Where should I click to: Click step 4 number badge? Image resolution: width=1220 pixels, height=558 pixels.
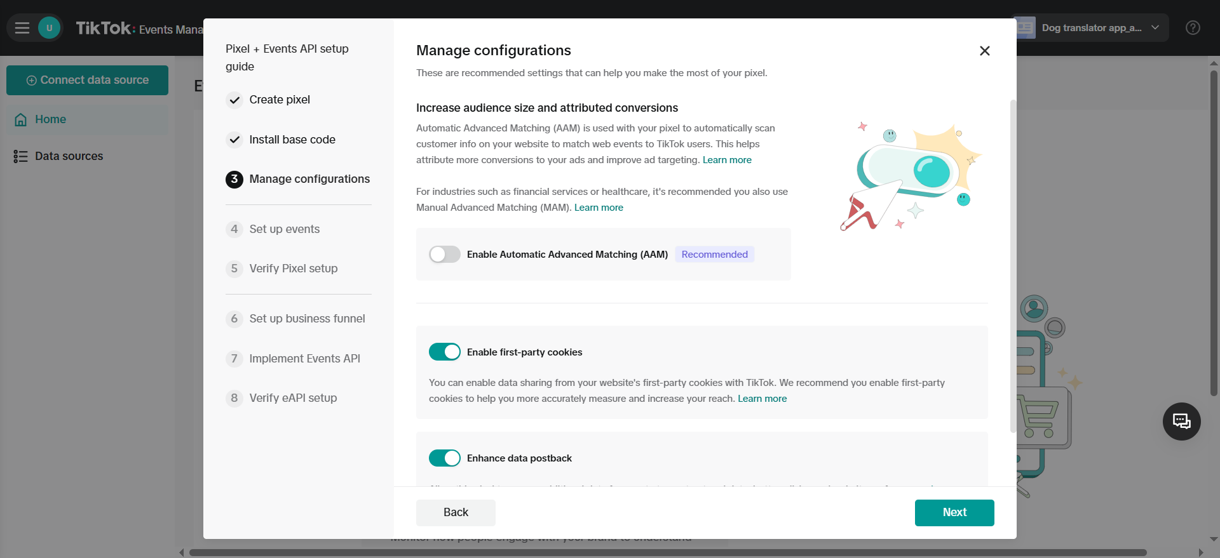pos(234,229)
